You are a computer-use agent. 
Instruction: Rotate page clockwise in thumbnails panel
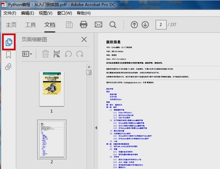click(80, 54)
